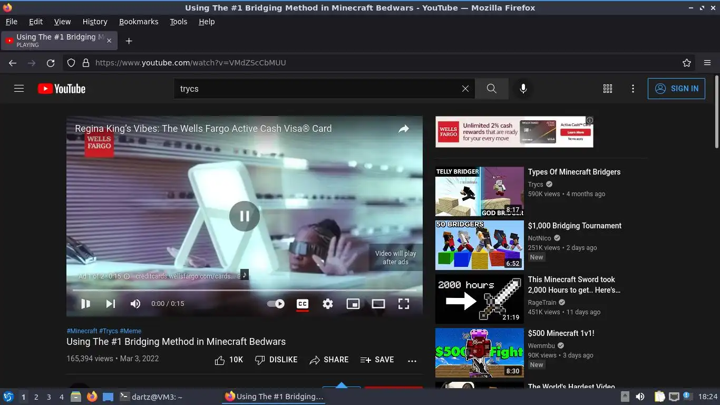
Task: Click the #Meme hashtag
Action: tap(131, 331)
